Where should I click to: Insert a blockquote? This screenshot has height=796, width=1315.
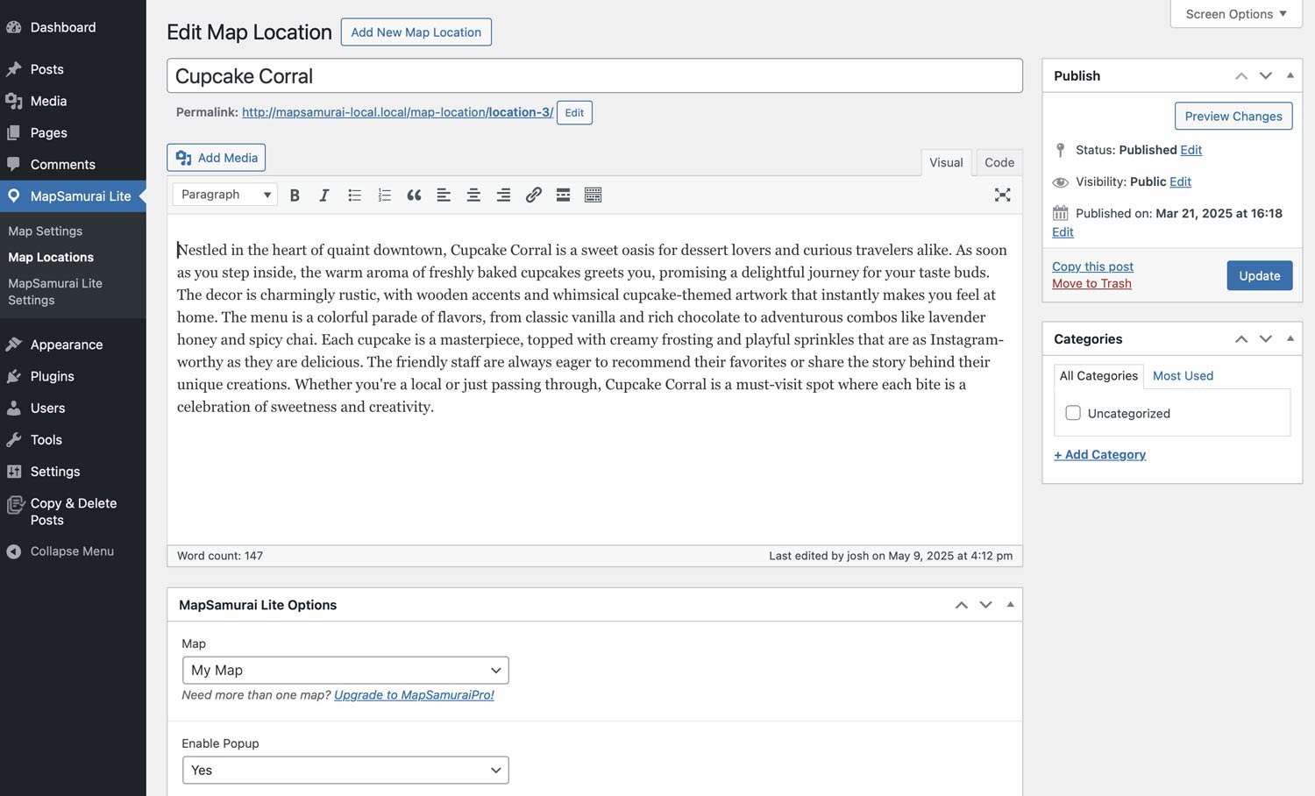coord(414,195)
